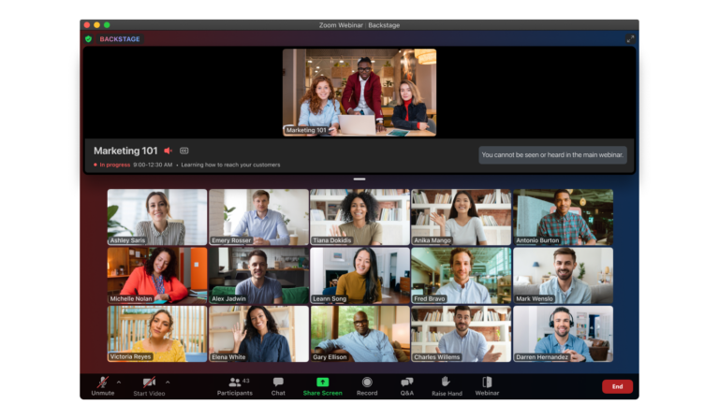Click the Marketing 101 webinar title
The image size is (719, 419).
pyautogui.click(x=125, y=151)
